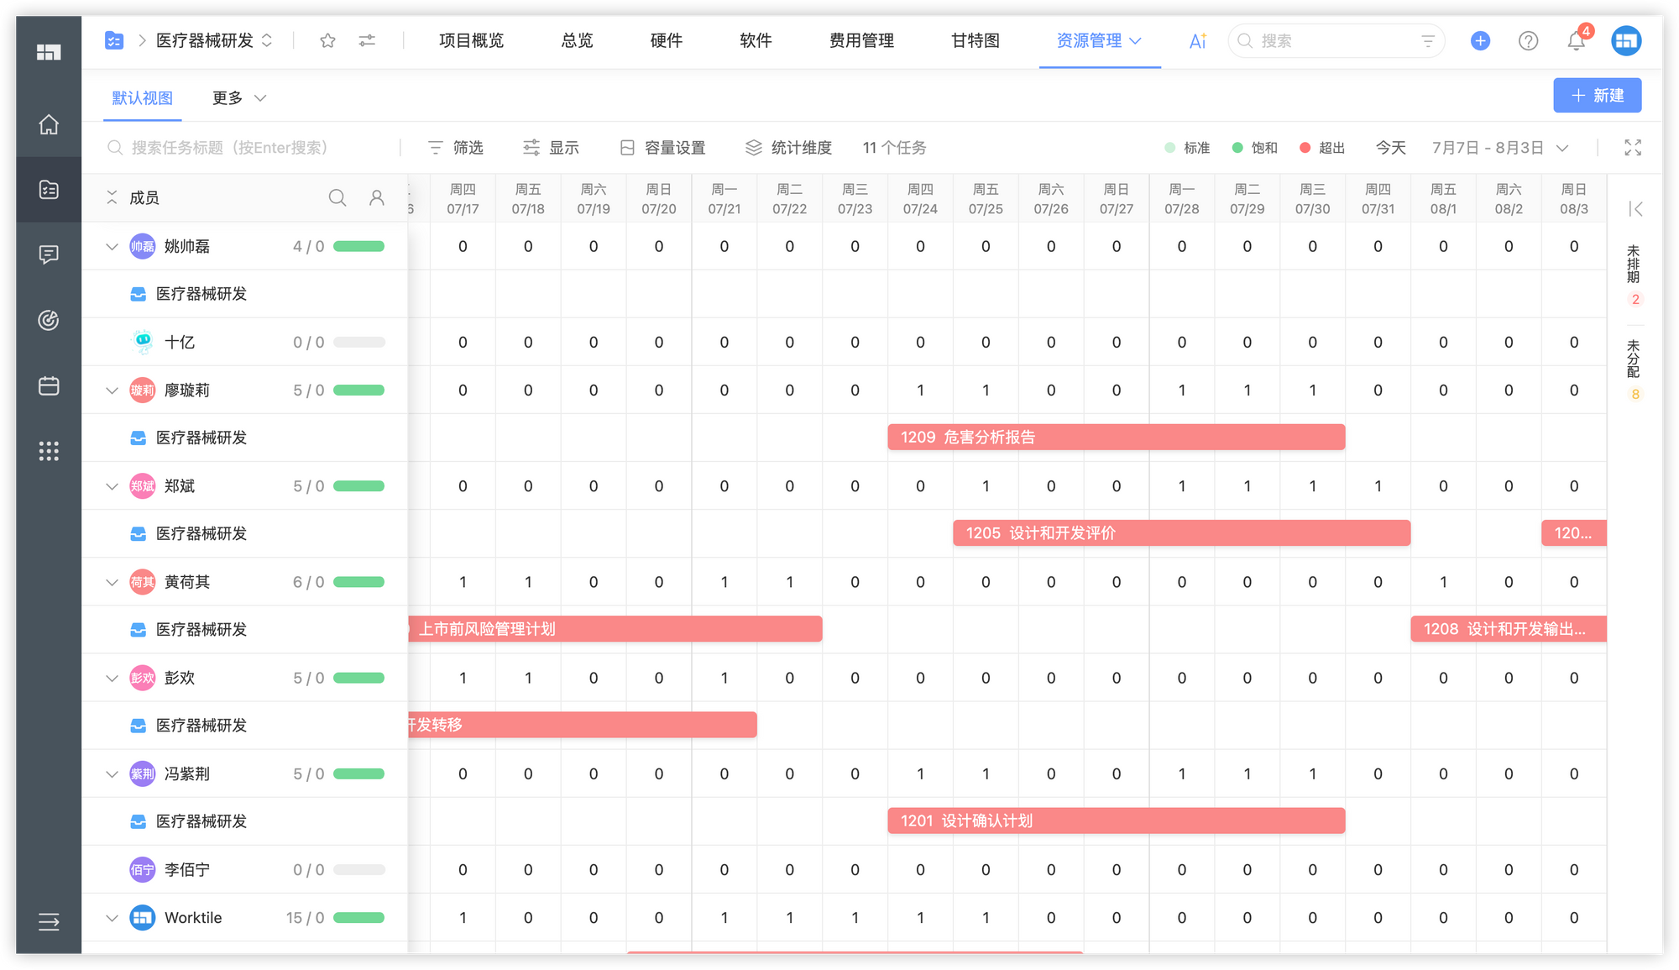Open the calendar icon in sidebar

49,385
